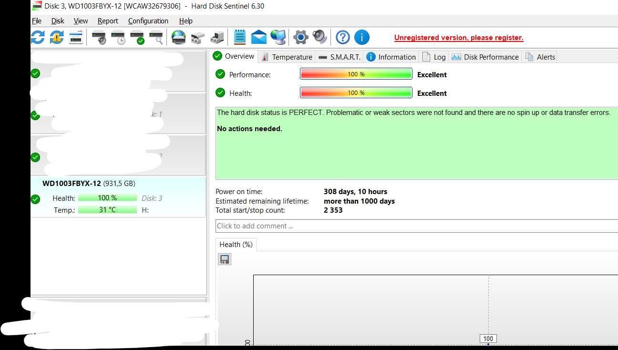Screen dimensions: 618x350
Task: Click 'Excellent' text next to Performance bar
Action: pyautogui.click(x=432, y=74)
